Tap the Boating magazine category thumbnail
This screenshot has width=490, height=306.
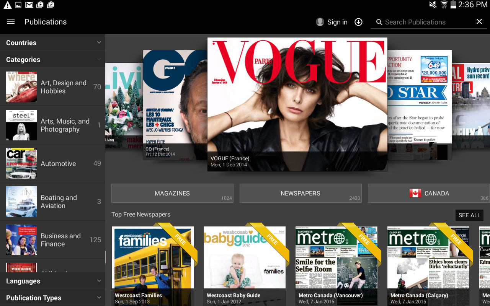[21, 202]
